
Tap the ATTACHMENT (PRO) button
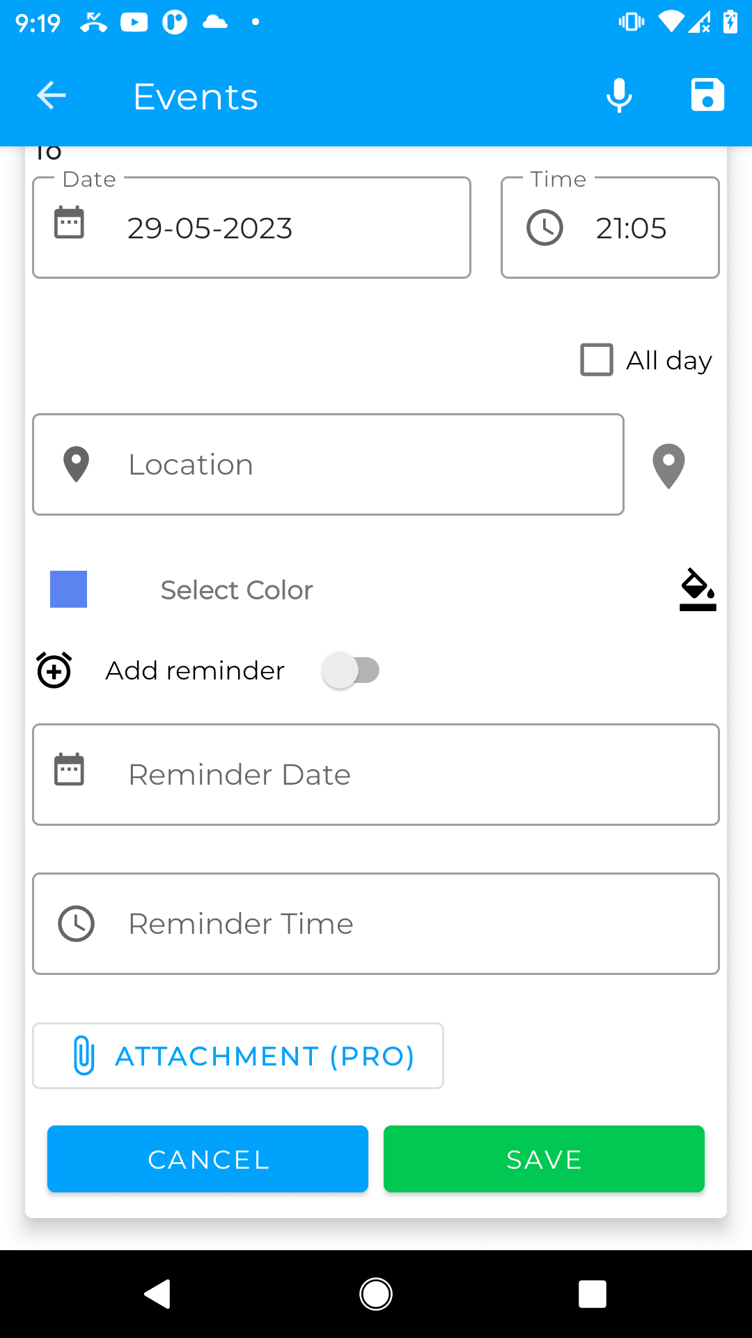pyautogui.click(x=238, y=1056)
